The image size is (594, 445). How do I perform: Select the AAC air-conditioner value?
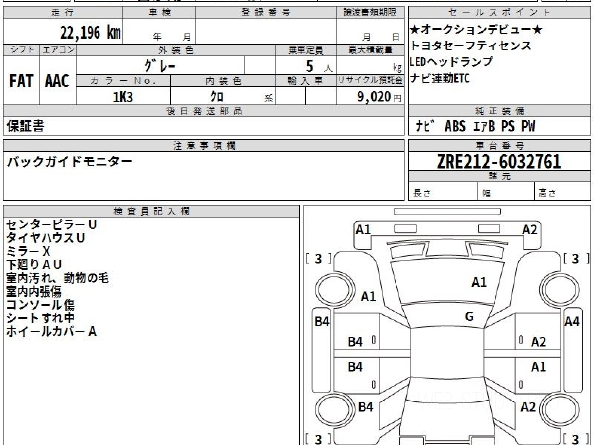point(57,81)
